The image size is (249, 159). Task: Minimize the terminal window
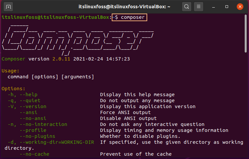[214, 7]
